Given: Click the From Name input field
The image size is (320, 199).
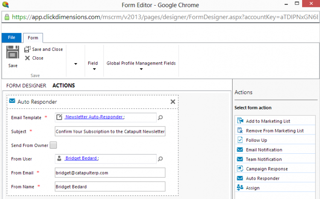Looking at the screenshot, I should [110, 187].
